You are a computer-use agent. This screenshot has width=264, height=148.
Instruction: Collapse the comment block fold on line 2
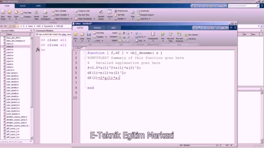point(85,58)
